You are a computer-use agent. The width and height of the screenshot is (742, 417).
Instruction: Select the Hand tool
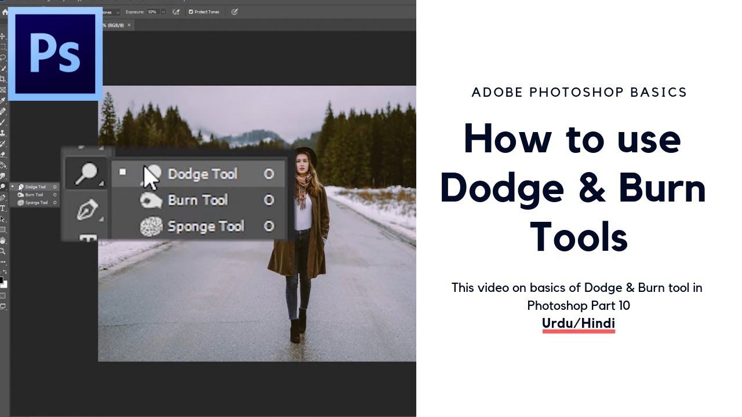[3, 240]
